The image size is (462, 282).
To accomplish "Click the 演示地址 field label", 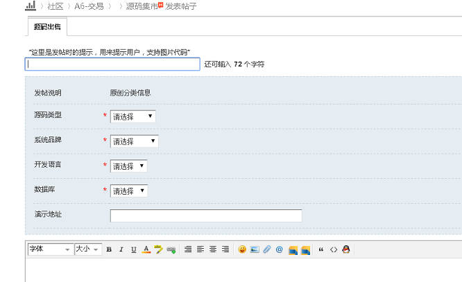I will pyautogui.click(x=48, y=214).
